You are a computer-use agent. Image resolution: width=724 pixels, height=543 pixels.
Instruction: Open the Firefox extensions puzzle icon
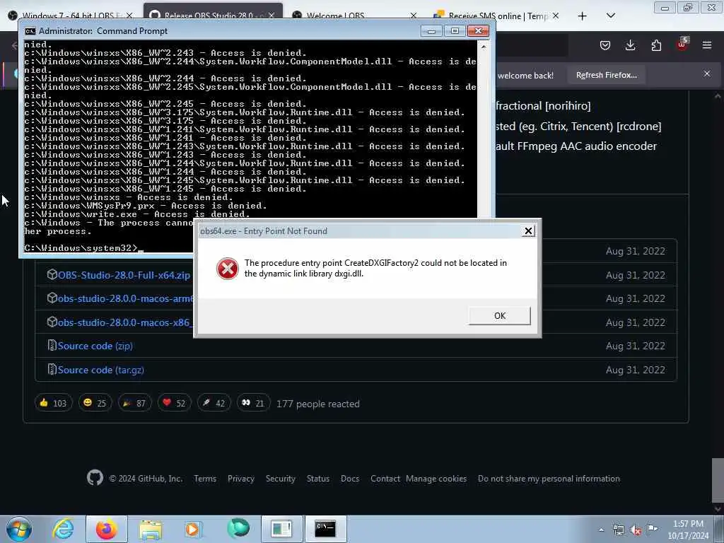[x=656, y=45]
